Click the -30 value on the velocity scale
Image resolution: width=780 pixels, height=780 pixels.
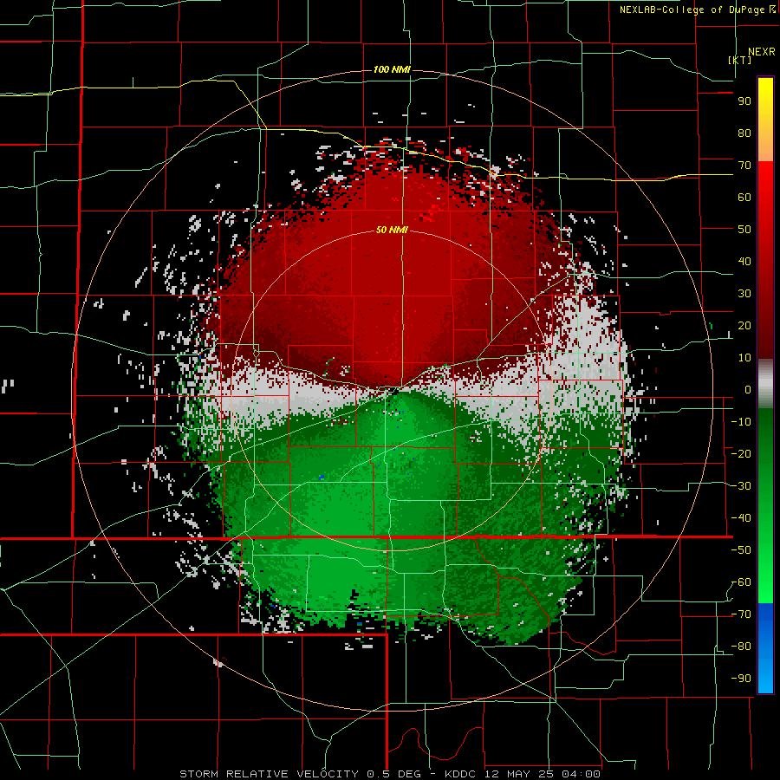pyautogui.click(x=741, y=486)
